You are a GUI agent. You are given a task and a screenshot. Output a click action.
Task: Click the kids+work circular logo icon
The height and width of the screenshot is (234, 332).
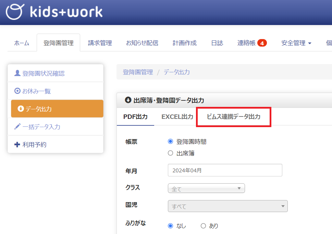point(15,12)
